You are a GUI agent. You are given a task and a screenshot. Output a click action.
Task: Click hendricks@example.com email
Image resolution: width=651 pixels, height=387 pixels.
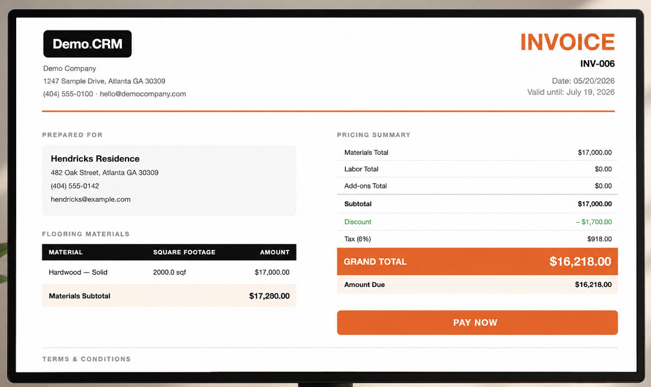point(91,199)
